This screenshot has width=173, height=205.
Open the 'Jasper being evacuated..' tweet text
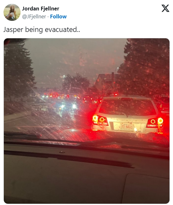point(42,30)
